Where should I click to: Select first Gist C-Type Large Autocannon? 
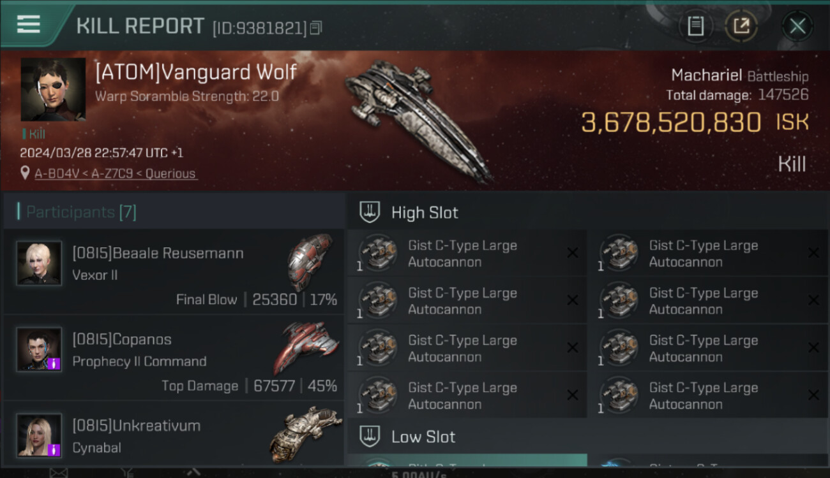pyautogui.click(x=467, y=254)
